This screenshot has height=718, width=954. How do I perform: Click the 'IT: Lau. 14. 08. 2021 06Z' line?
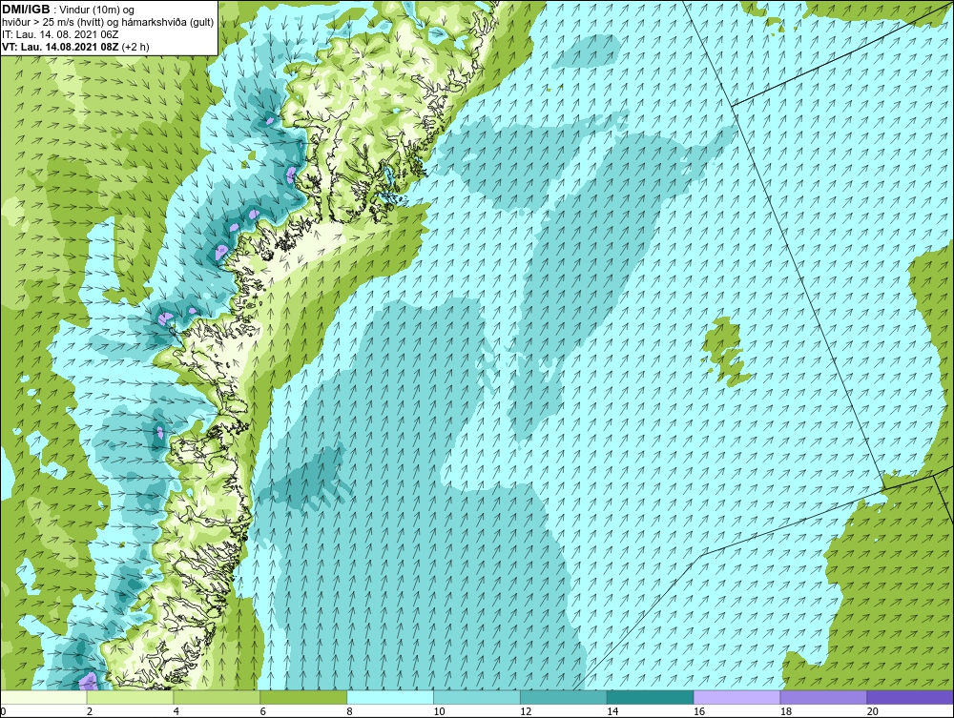[60, 34]
